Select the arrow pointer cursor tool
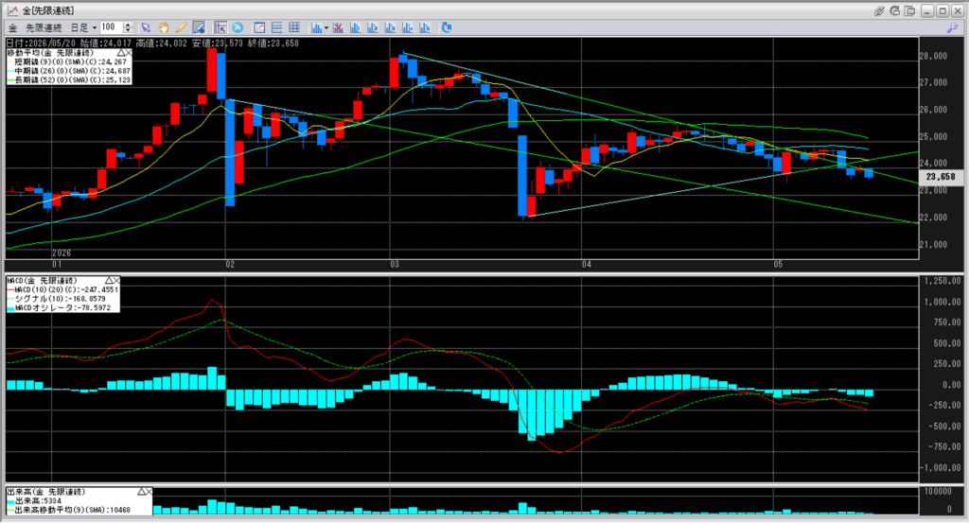The image size is (969, 523). pyautogui.click(x=146, y=27)
